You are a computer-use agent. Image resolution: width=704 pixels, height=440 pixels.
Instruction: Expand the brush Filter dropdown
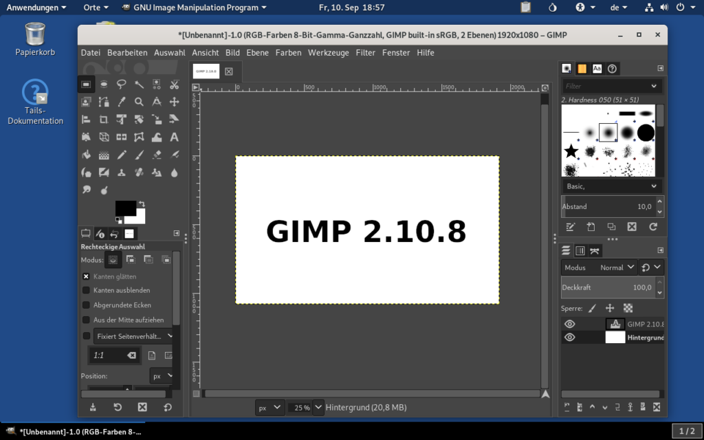point(654,86)
